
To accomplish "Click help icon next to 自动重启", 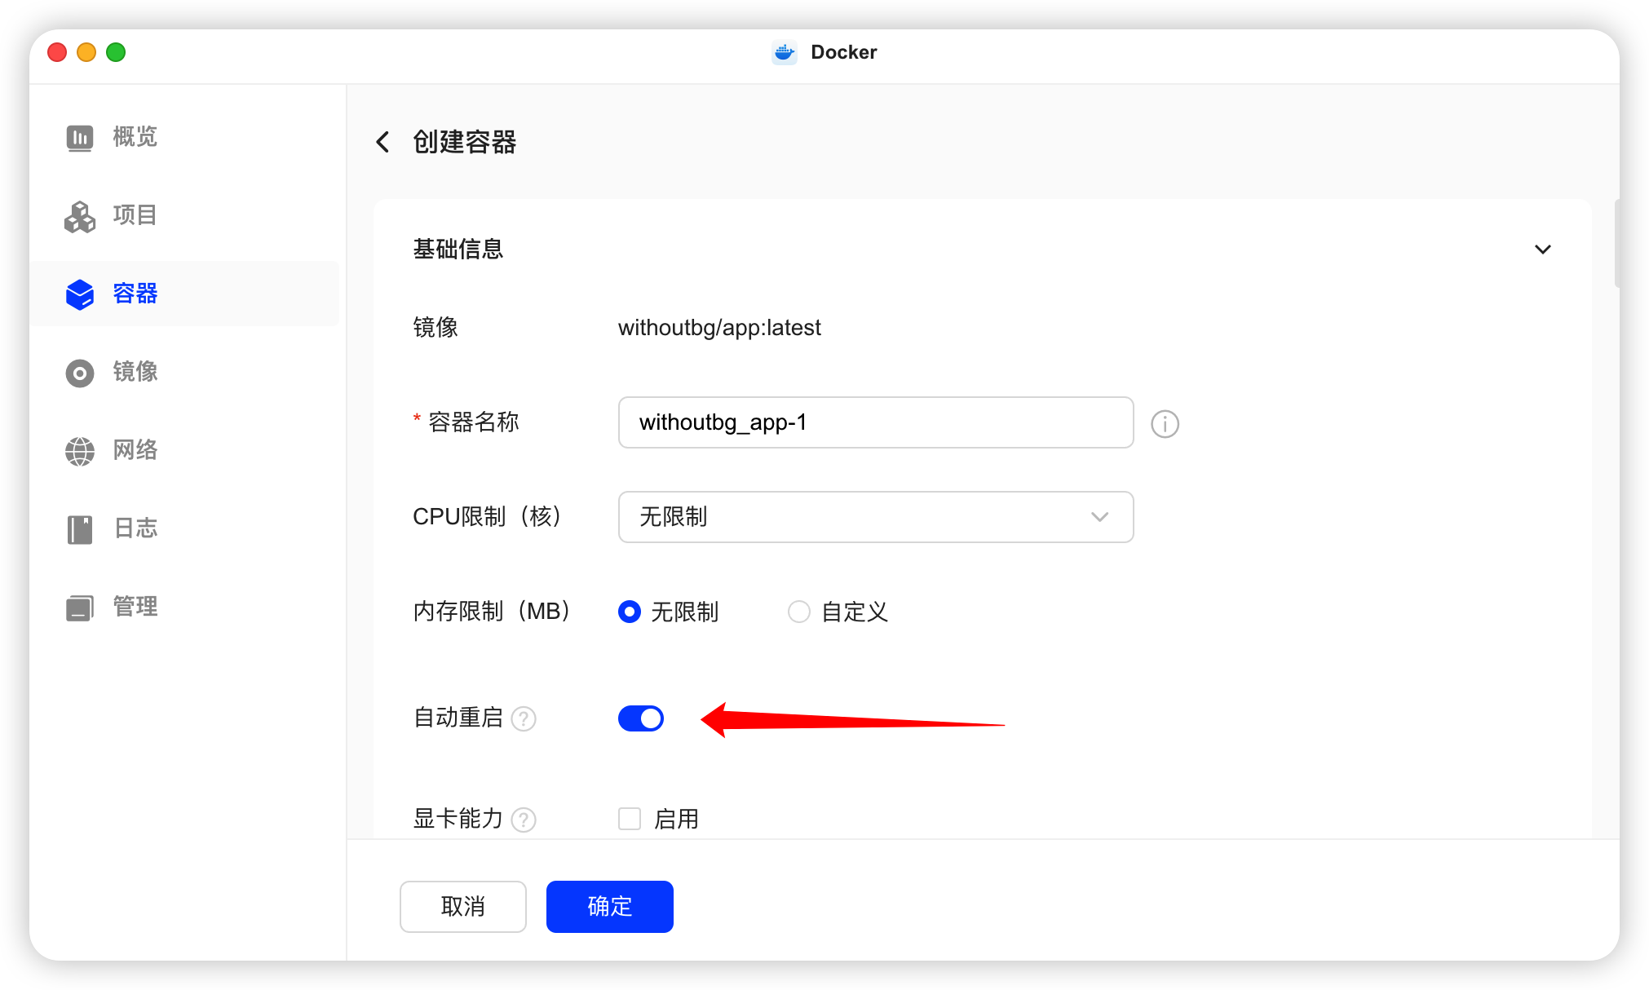I will (x=524, y=719).
